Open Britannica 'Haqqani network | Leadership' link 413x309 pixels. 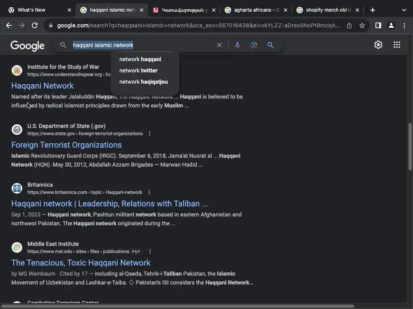tap(110, 204)
